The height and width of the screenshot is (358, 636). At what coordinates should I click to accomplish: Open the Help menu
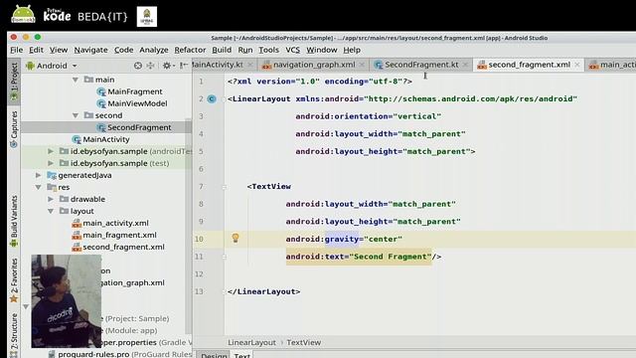352,50
